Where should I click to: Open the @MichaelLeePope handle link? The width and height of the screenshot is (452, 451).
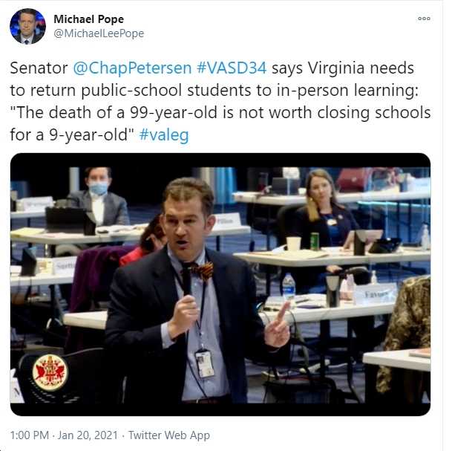click(99, 33)
